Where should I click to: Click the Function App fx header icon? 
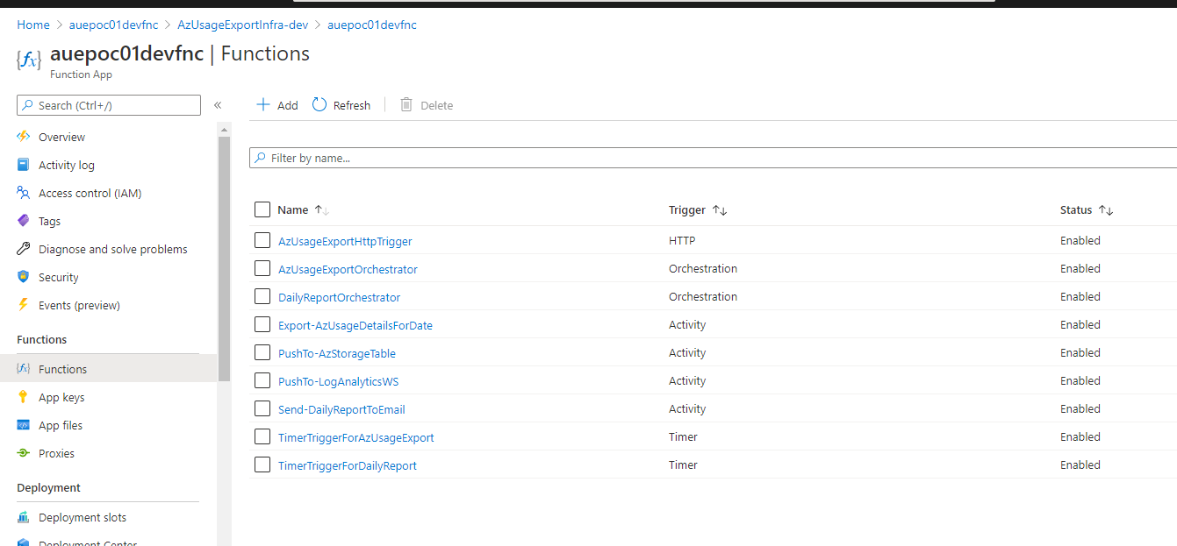pyautogui.click(x=29, y=60)
